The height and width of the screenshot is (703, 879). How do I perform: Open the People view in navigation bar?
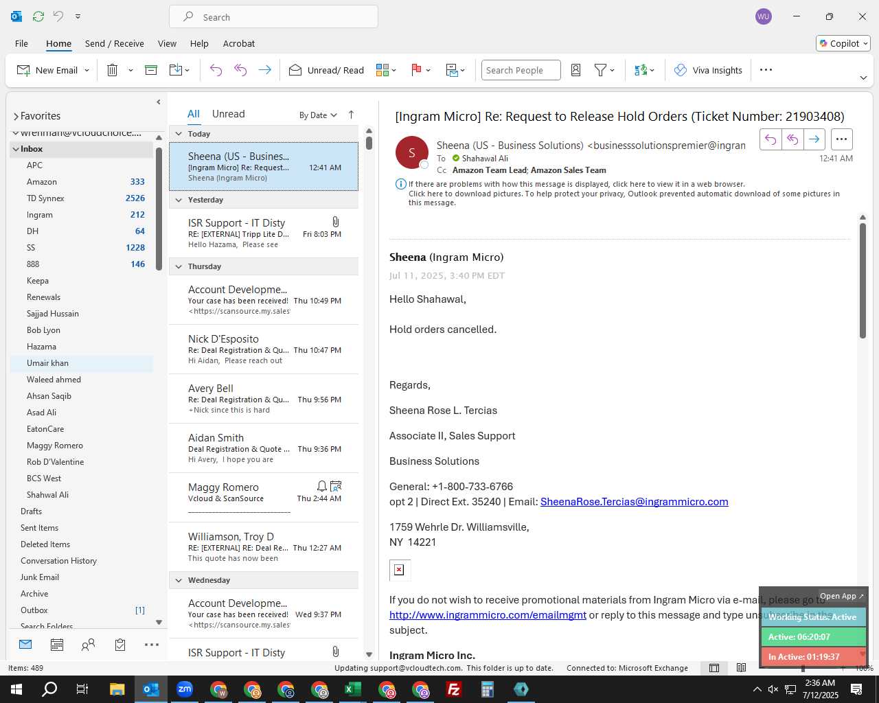pos(88,645)
